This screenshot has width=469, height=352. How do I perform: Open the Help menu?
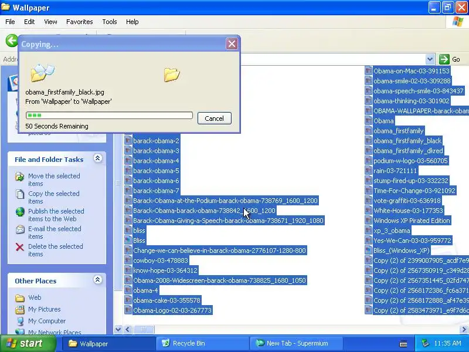[132, 22]
